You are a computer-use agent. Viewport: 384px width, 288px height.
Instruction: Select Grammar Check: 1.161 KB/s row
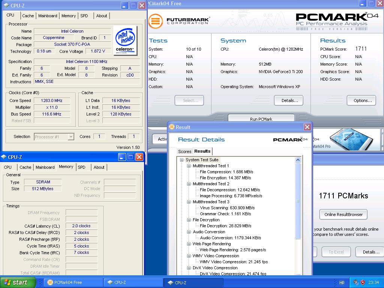pyautogui.click(x=225, y=214)
